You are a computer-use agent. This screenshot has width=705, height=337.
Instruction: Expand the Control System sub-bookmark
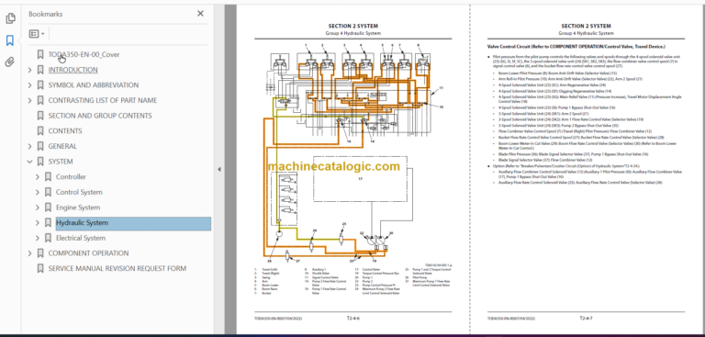(x=38, y=192)
